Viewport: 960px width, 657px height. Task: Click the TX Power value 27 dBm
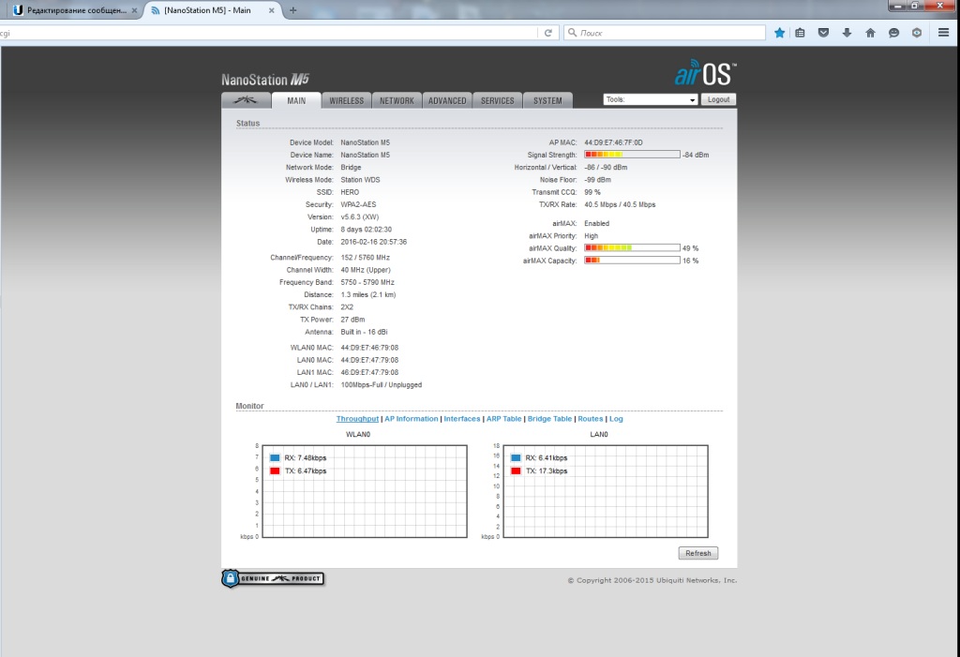click(352, 320)
